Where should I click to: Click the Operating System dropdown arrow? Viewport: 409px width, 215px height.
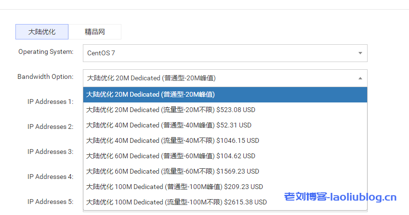360,53
